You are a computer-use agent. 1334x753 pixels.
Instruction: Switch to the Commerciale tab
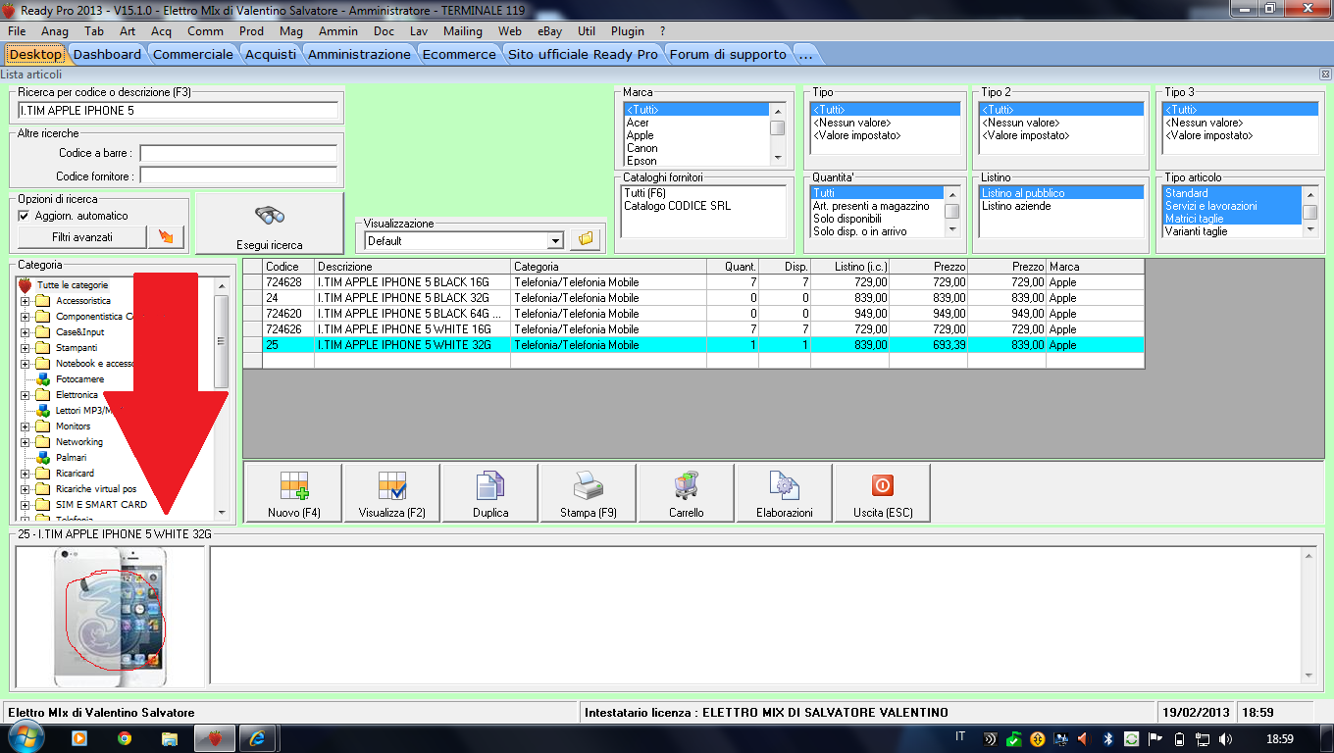pos(193,54)
